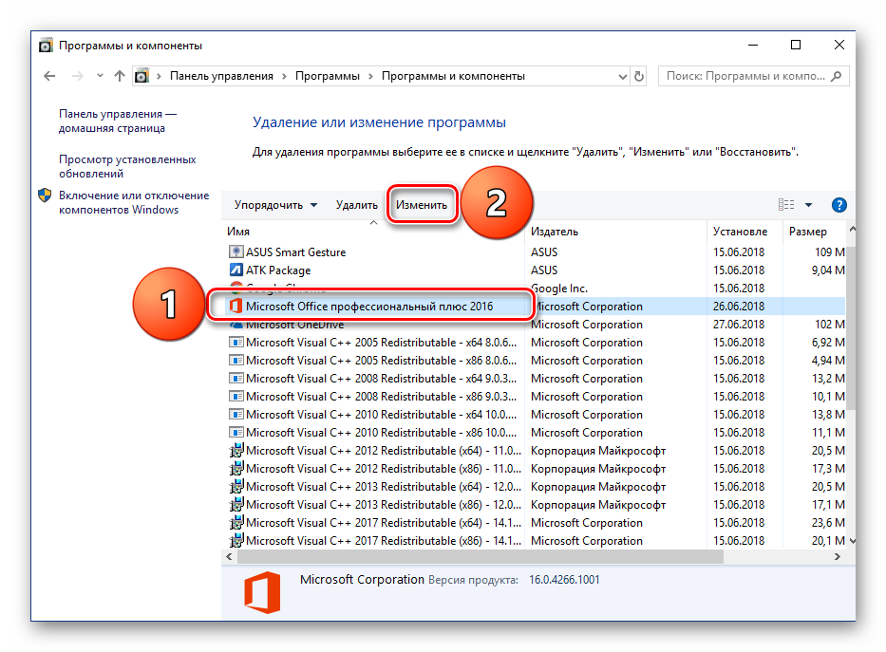
Task: Click the view options list icon
Action: (x=786, y=205)
